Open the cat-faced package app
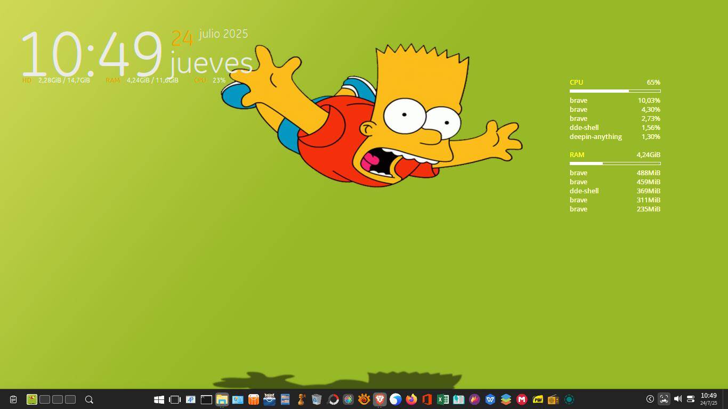The height and width of the screenshot is (409, 728). pos(269,399)
